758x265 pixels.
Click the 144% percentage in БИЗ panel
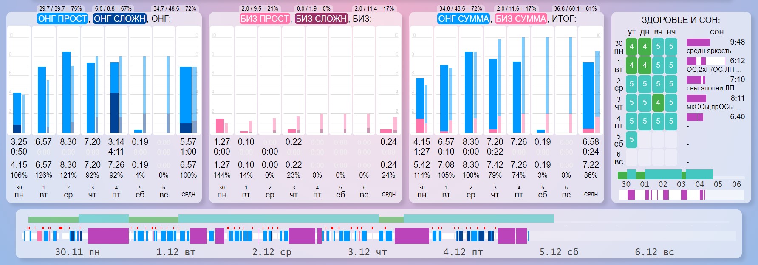222,175
